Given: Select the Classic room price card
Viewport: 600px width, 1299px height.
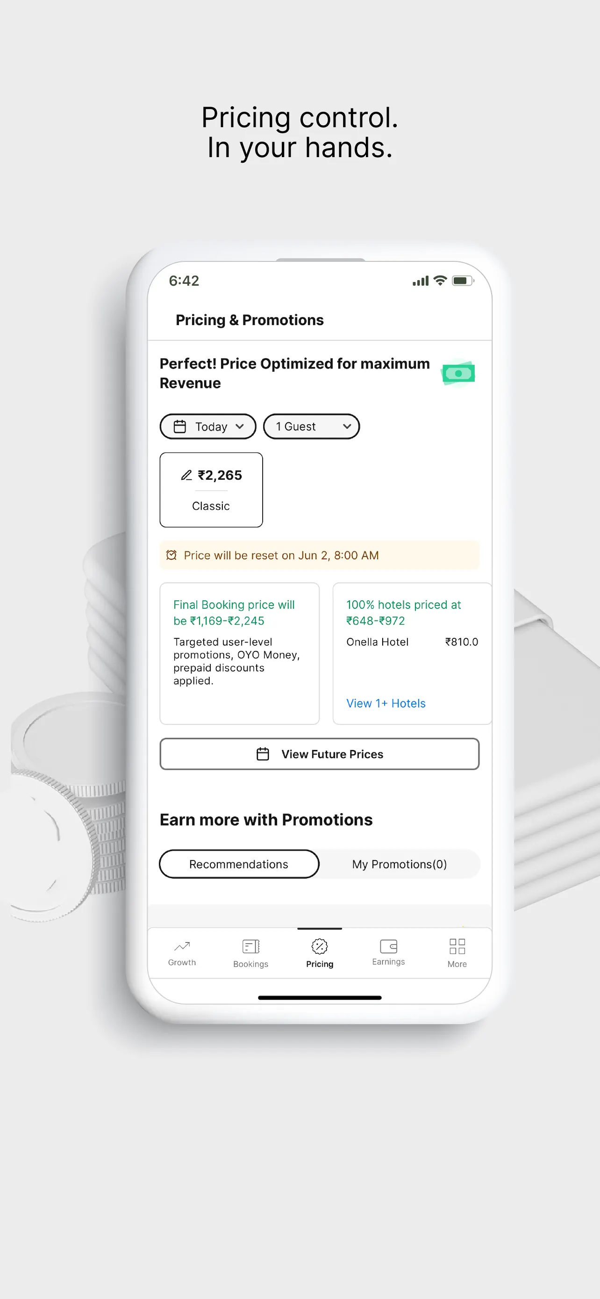Looking at the screenshot, I should click(x=211, y=490).
